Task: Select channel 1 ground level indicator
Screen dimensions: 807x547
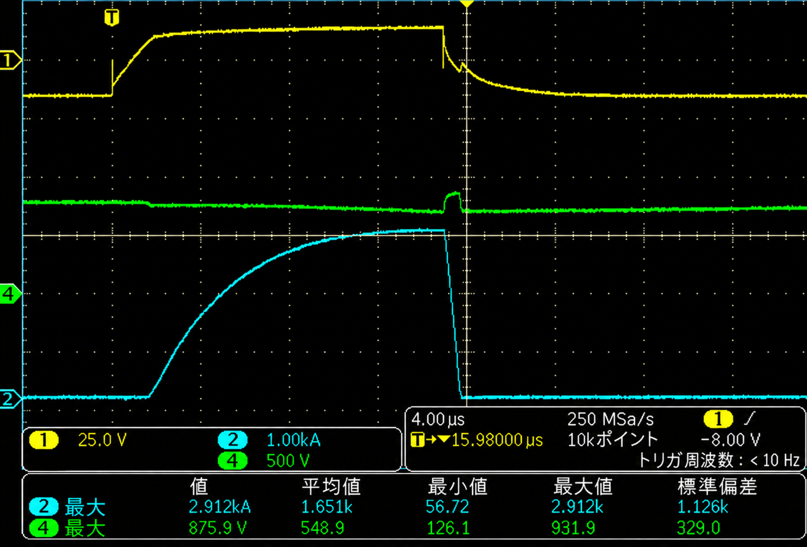Action: [x=10, y=60]
